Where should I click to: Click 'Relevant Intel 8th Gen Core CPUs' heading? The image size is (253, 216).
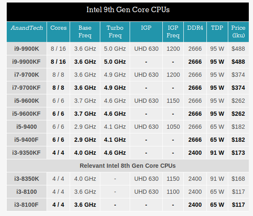point(128,166)
